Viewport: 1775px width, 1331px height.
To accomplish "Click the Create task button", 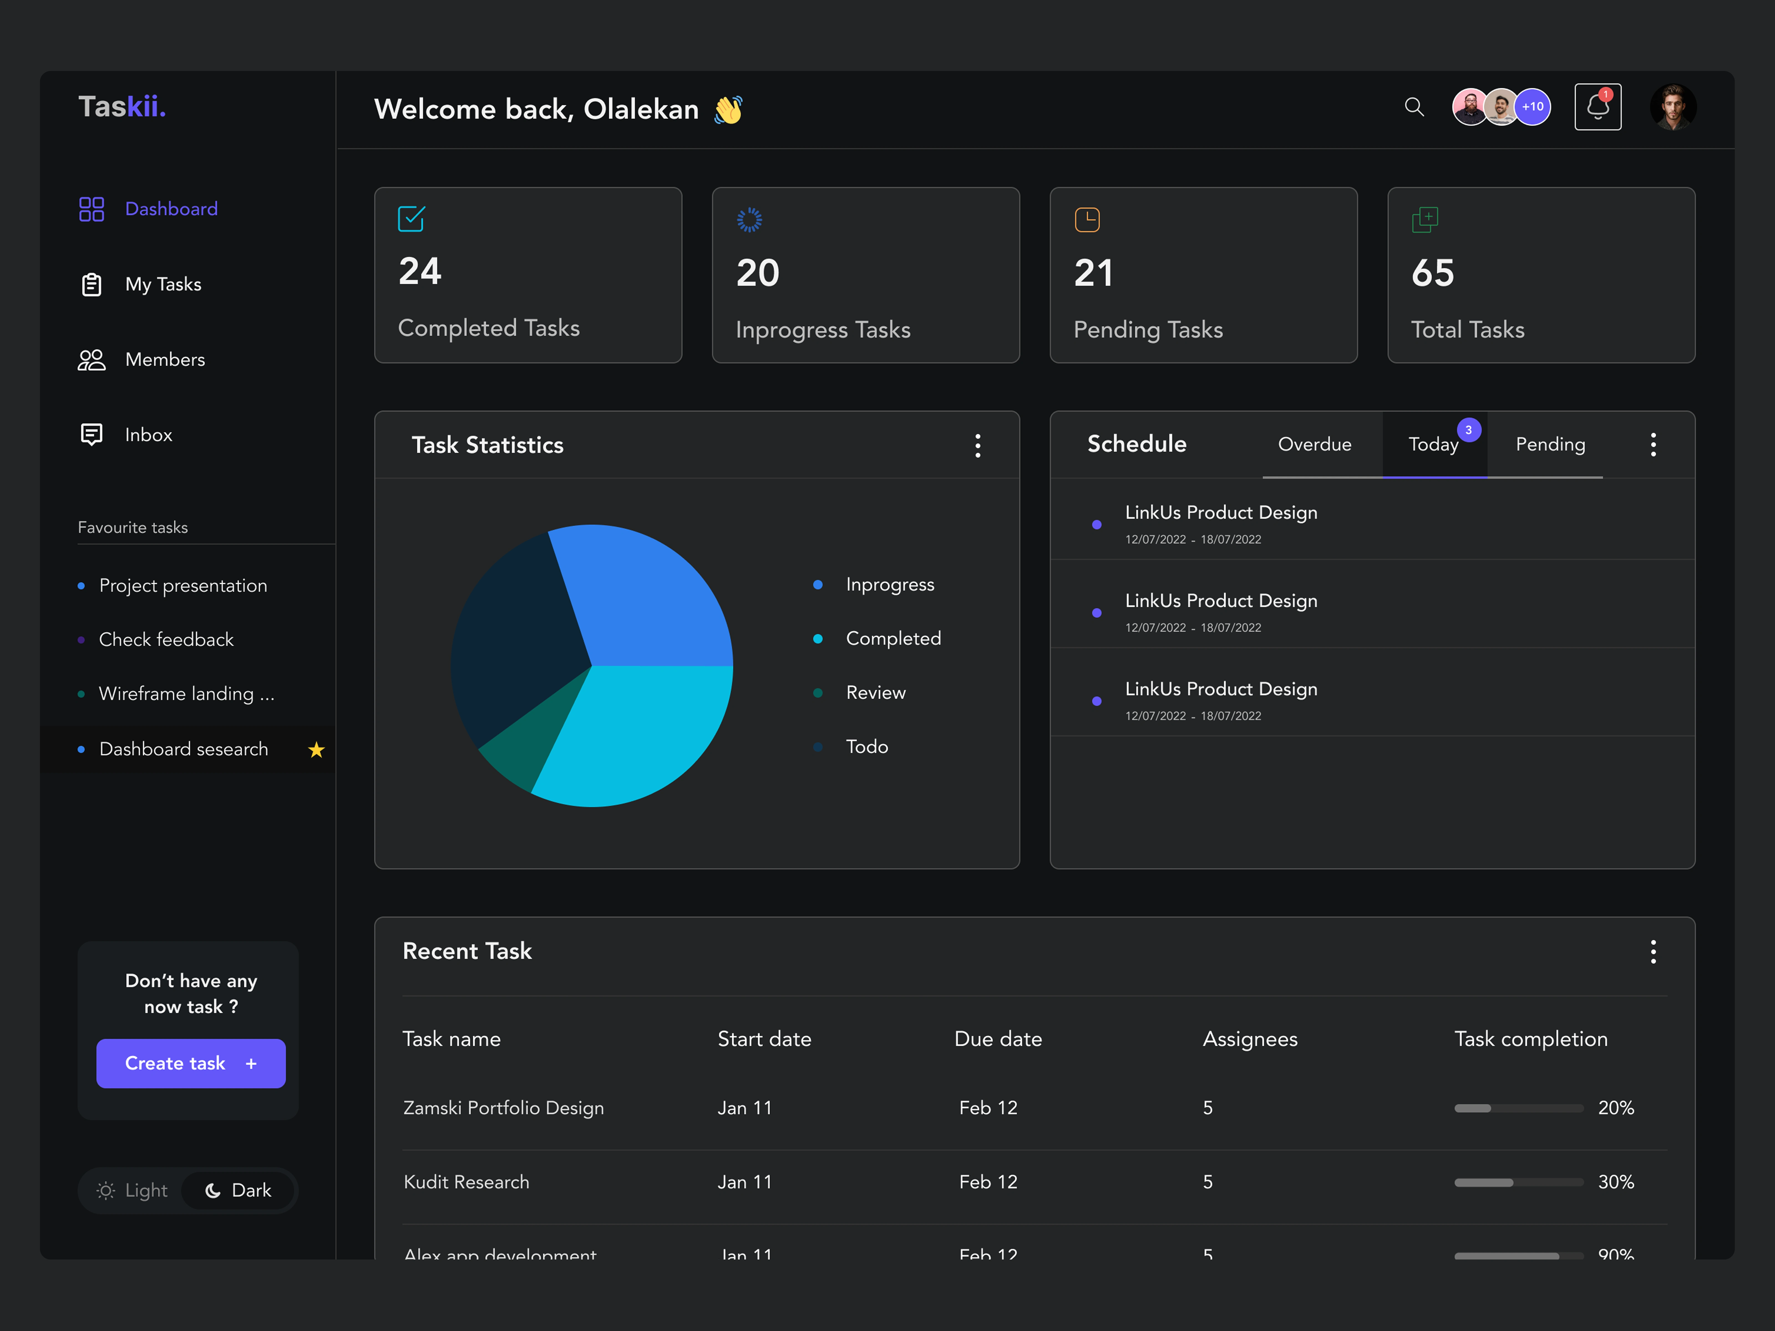I will click(x=191, y=1063).
